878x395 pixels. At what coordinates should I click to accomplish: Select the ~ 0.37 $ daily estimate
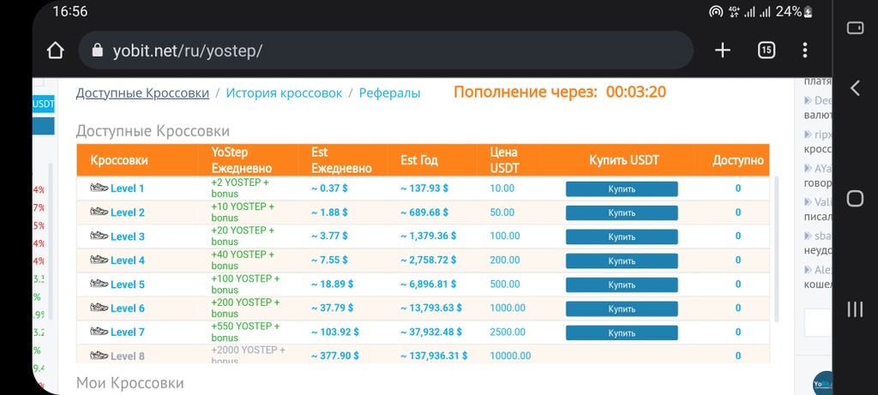coord(329,189)
